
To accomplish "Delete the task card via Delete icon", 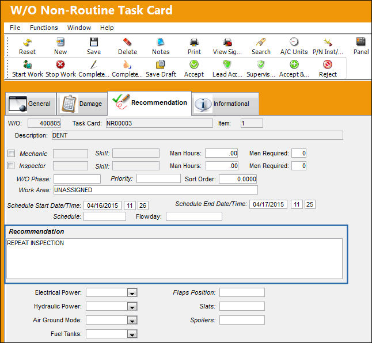I will tap(127, 42).
